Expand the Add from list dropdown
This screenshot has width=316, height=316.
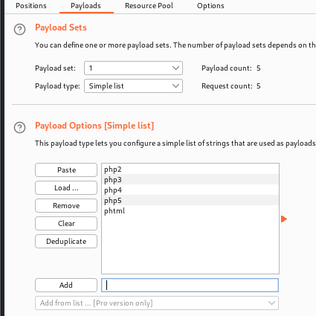click(157, 303)
